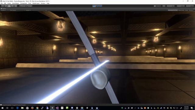Open Game view panel options menu
Screen dimensions: 195x110
point(194,9)
